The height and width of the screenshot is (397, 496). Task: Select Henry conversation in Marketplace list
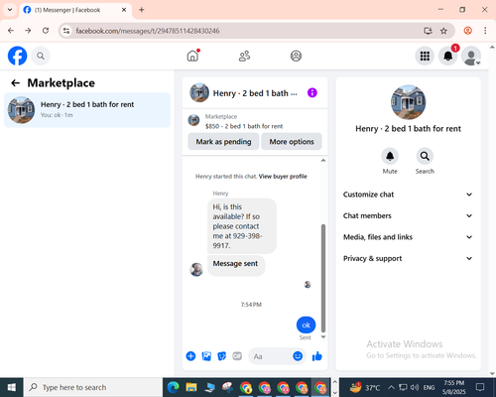(87, 110)
